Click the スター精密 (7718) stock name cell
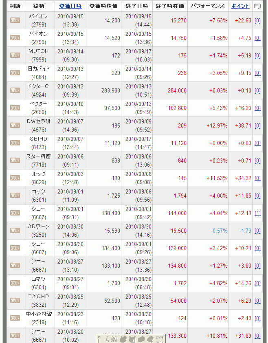 click(x=39, y=161)
